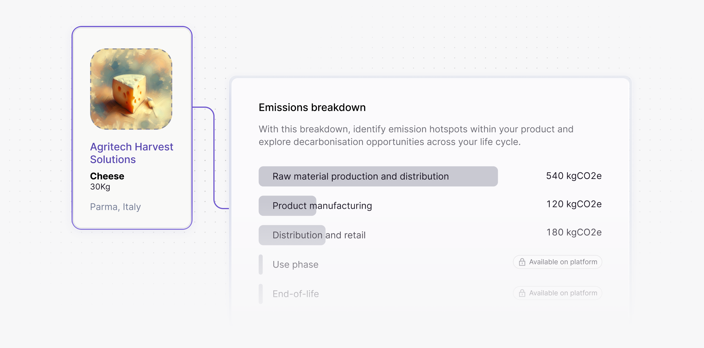The height and width of the screenshot is (348, 704).
Task: Open the Agritech Harvest Solutions link
Action: click(x=131, y=153)
